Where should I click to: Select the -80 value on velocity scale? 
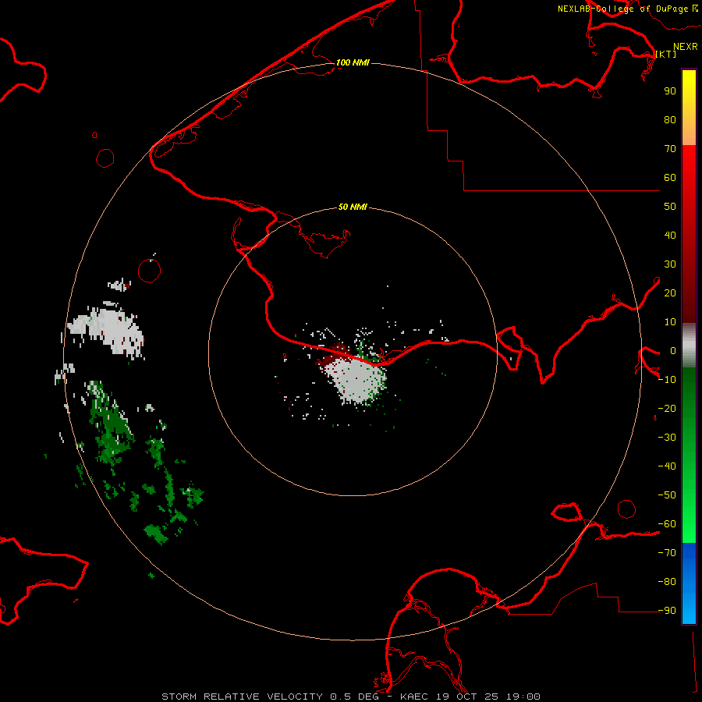[667, 582]
